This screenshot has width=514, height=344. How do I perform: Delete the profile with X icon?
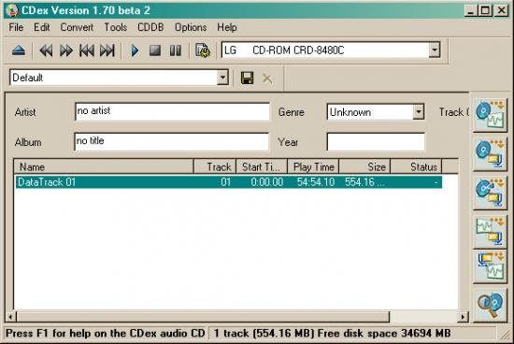(x=267, y=79)
